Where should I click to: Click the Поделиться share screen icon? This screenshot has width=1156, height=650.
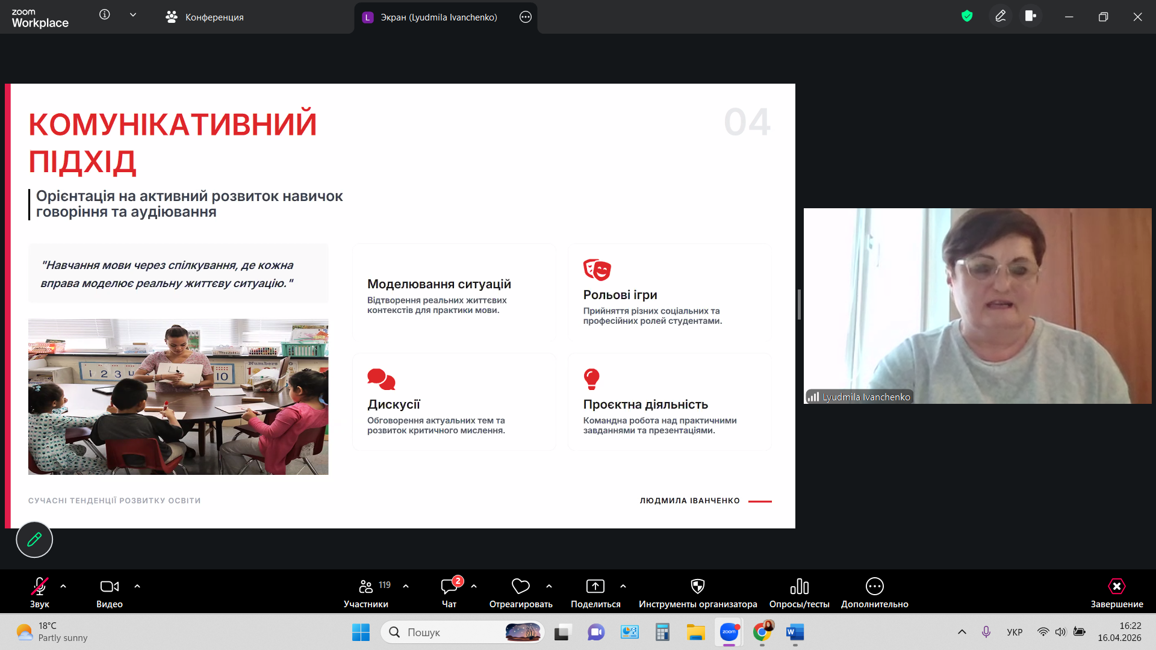point(595,587)
